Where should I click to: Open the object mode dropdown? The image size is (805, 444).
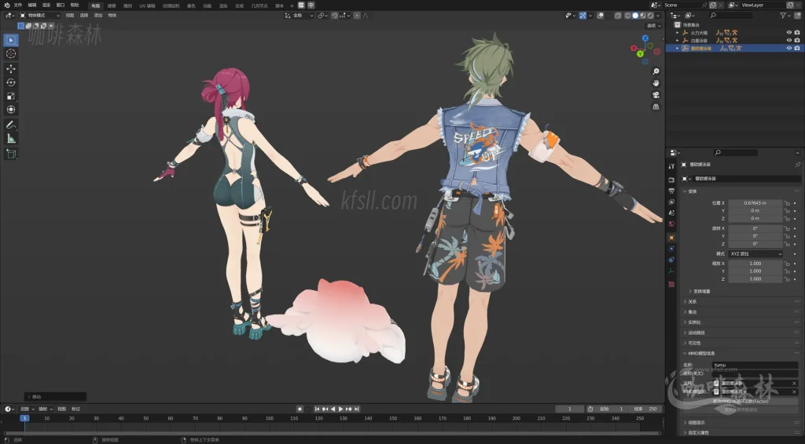click(x=39, y=16)
